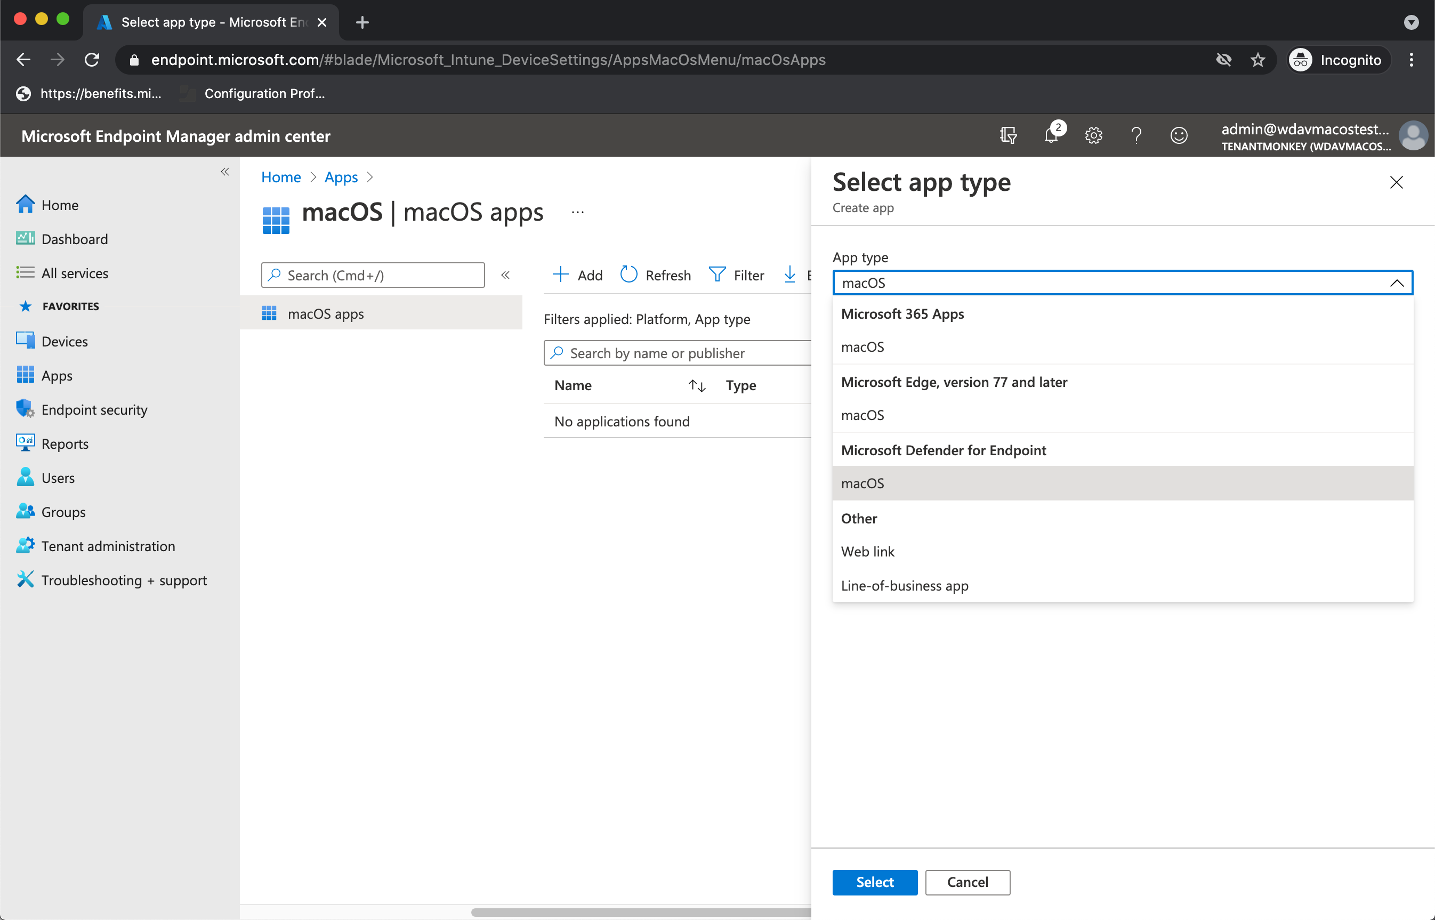Open the notifications bell icon
1435x920 pixels.
[1051, 135]
